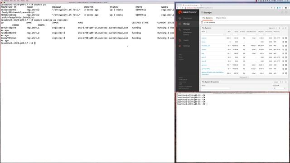Click the Name filter field in File Systems
This screenshot has width=290, height=163.
pos(213,34)
